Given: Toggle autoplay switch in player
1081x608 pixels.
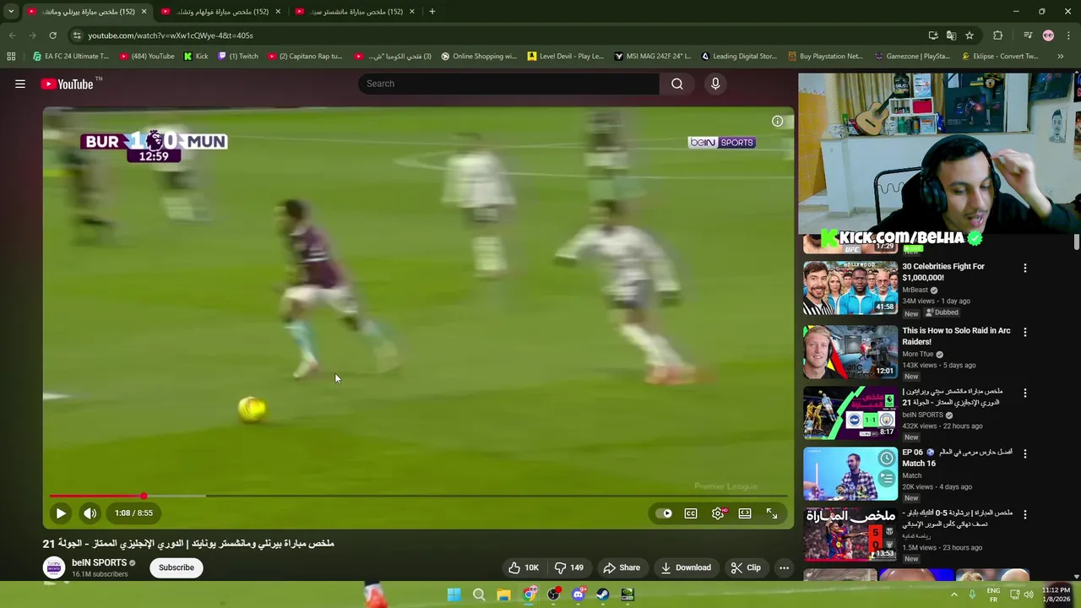Looking at the screenshot, I should click(665, 513).
